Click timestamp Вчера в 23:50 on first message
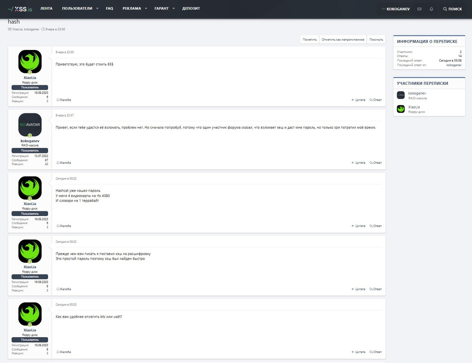Viewport: 472px width, 363px height. tap(65, 52)
